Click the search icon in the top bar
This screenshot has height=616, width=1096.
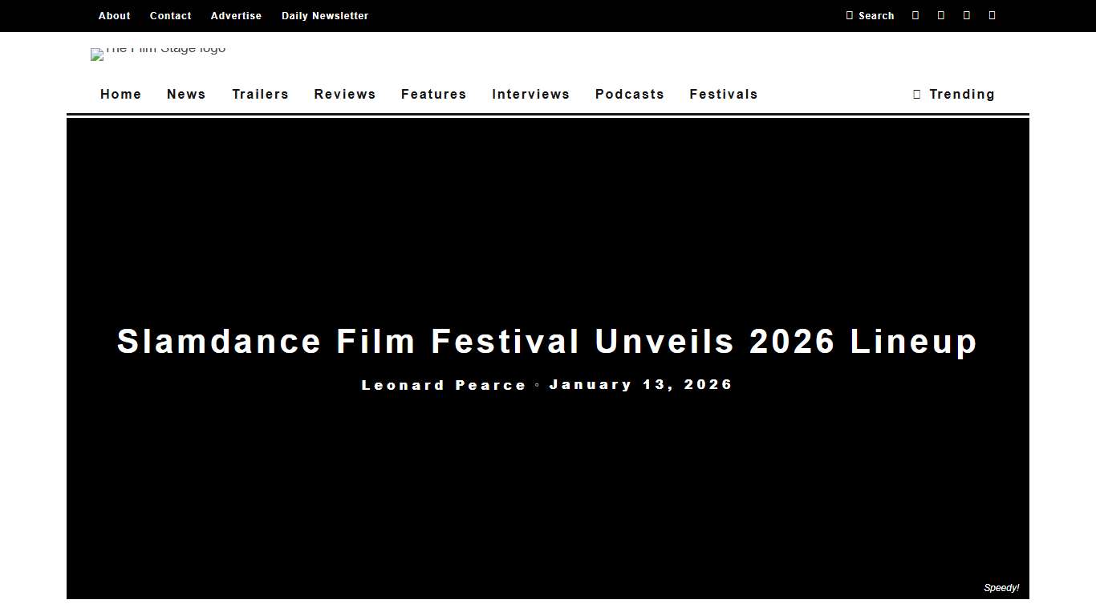[871, 15]
